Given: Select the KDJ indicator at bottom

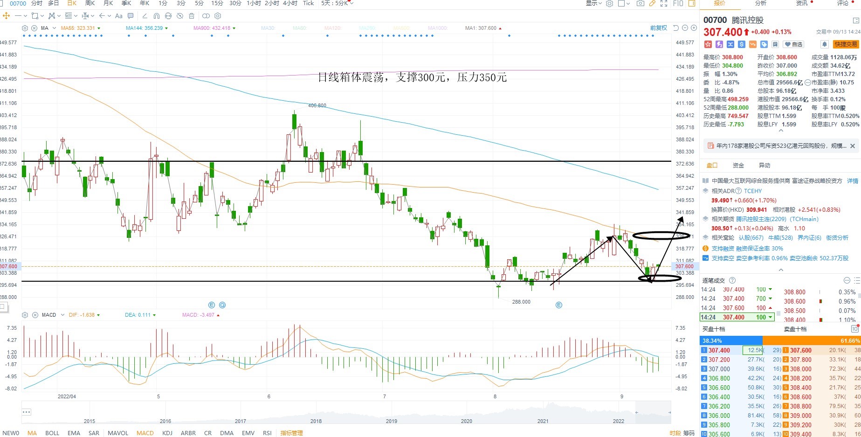Looking at the screenshot, I should coord(167,433).
